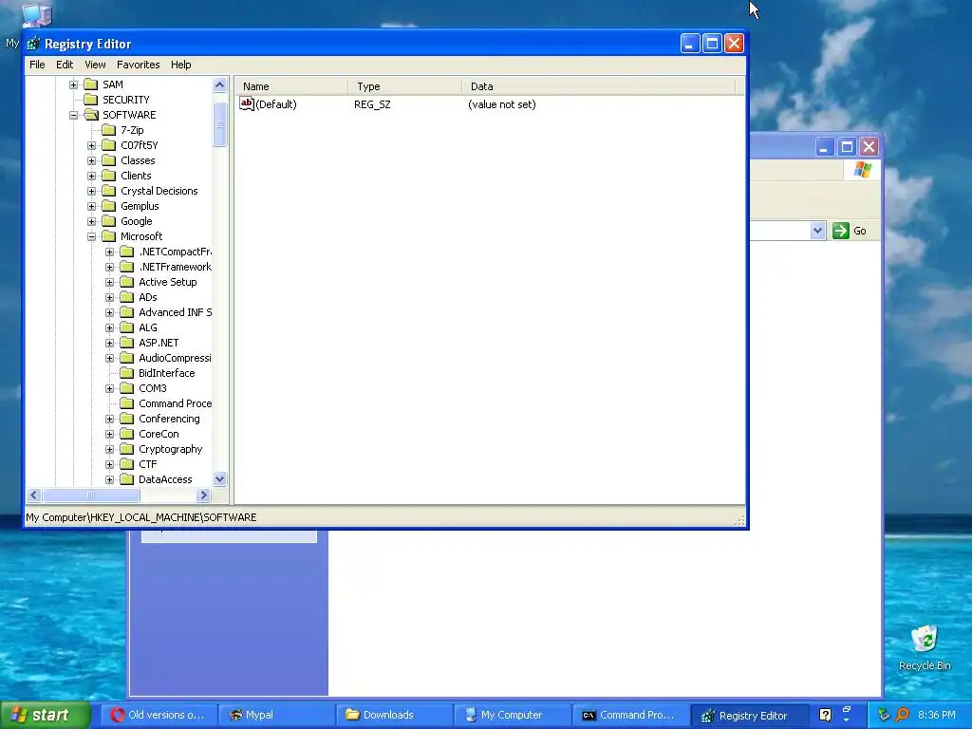Click the help question mark tray icon
The height and width of the screenshot is (729, 972).
pos(825,716)
